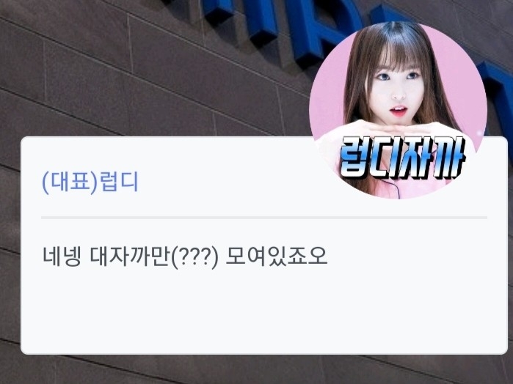Click the word 대자까만 in the message
Screen dimensions: 513x384
[x=130, y=256]
